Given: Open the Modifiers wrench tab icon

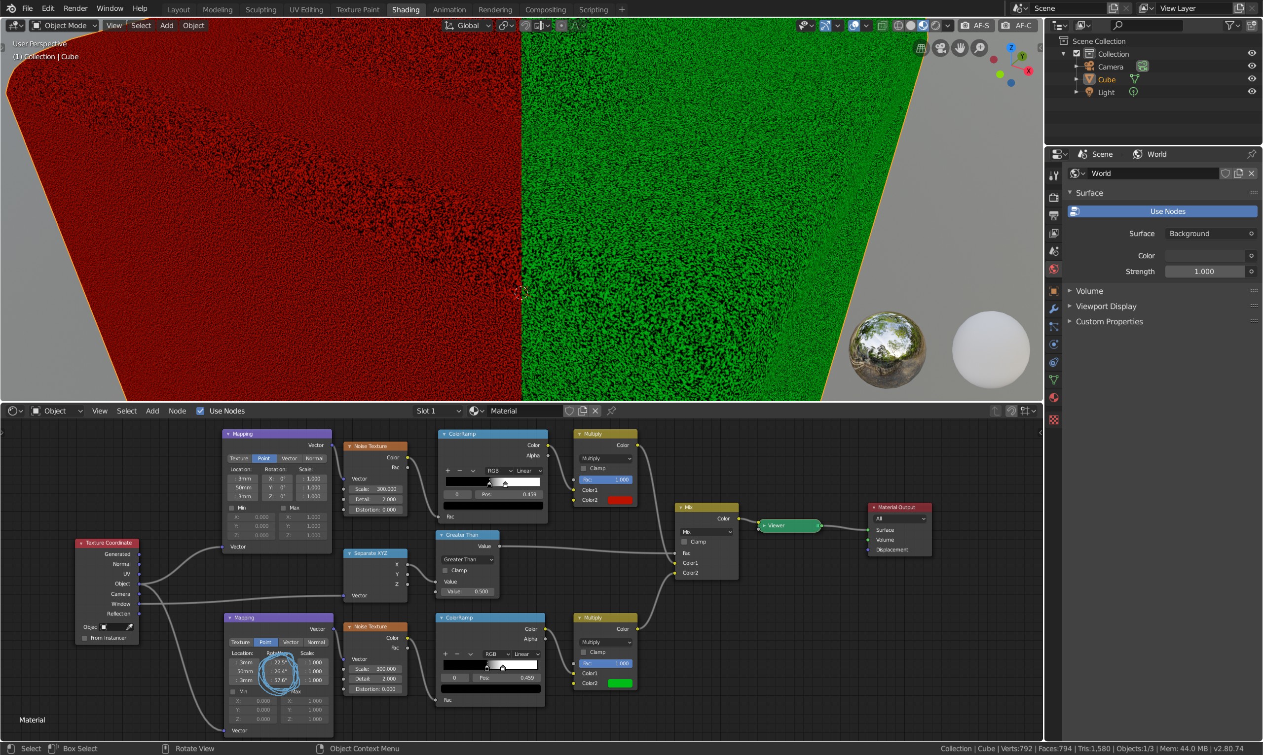Looking at the screenshot, I should pos(1054,309).
